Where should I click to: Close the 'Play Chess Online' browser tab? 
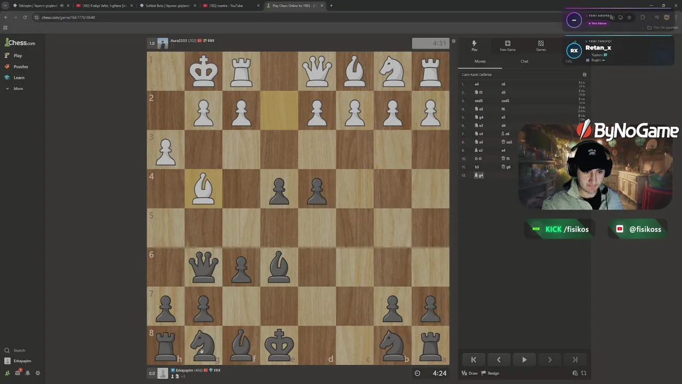pyautogui.click(x=322, y=5)
